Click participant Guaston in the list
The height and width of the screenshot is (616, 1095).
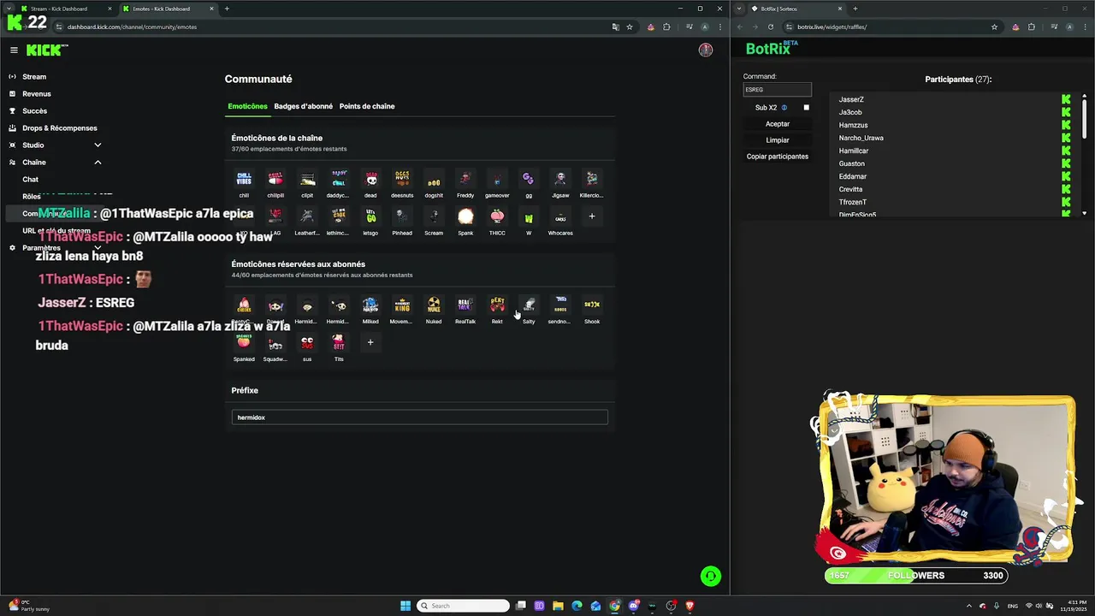(x=851, y=163)
